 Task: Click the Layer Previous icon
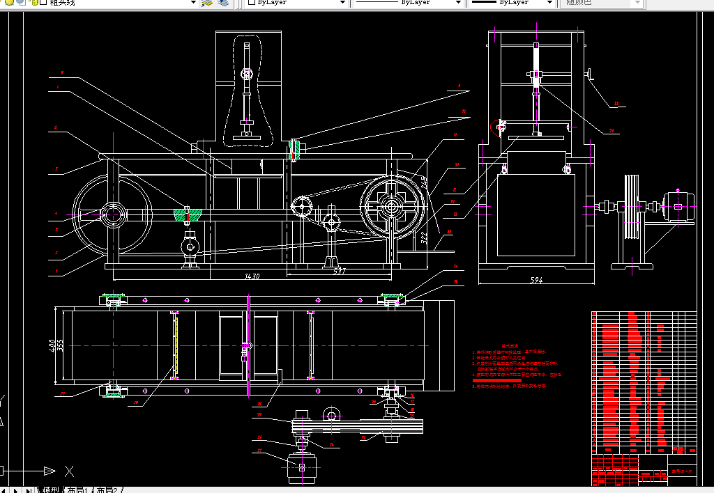pyautogui.click(x=223, y=3)
